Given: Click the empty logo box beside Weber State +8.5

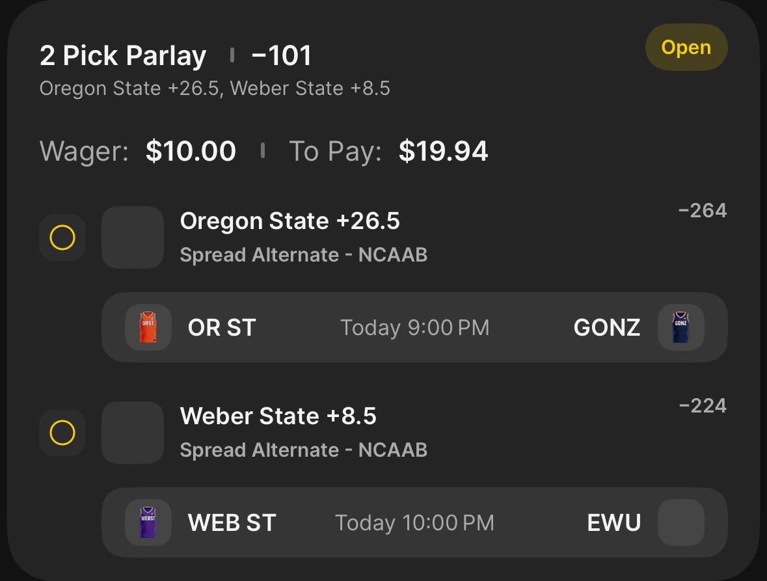Looking at the screenshot, I should pos(133,433).
